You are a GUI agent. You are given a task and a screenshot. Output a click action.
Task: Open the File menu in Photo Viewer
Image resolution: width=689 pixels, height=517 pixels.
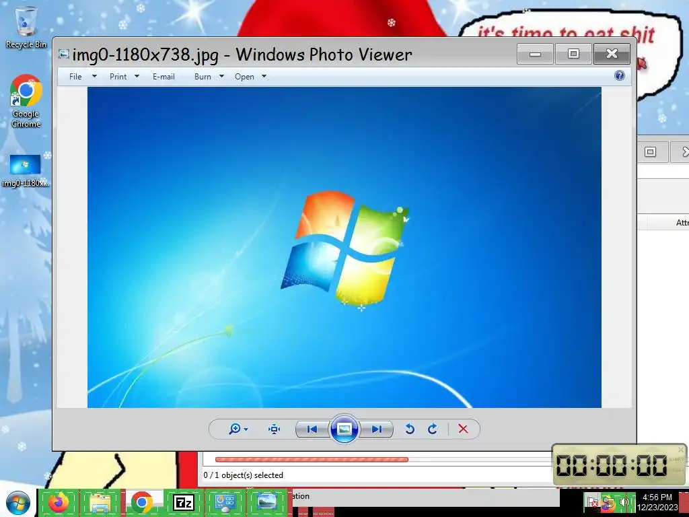point(75,77)
